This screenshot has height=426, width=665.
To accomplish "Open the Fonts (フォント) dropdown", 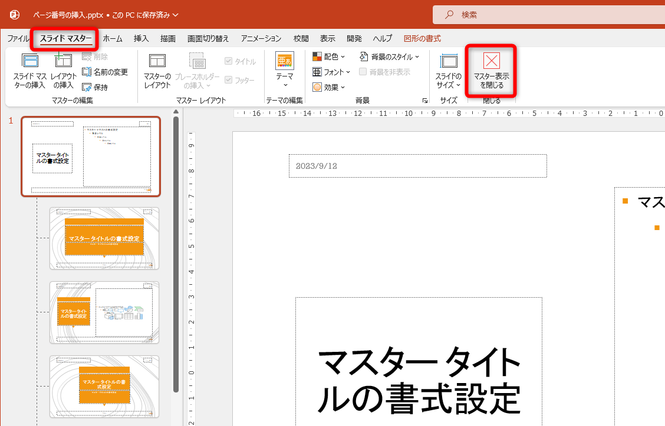I will coord(331,71).
